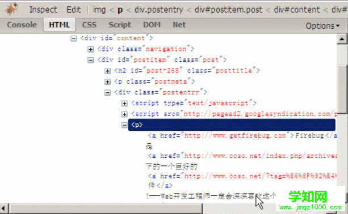The width and height of the screenshot is (348, 214).
Task: Click the ooso.net index.php anchor line
Action: 242,156
